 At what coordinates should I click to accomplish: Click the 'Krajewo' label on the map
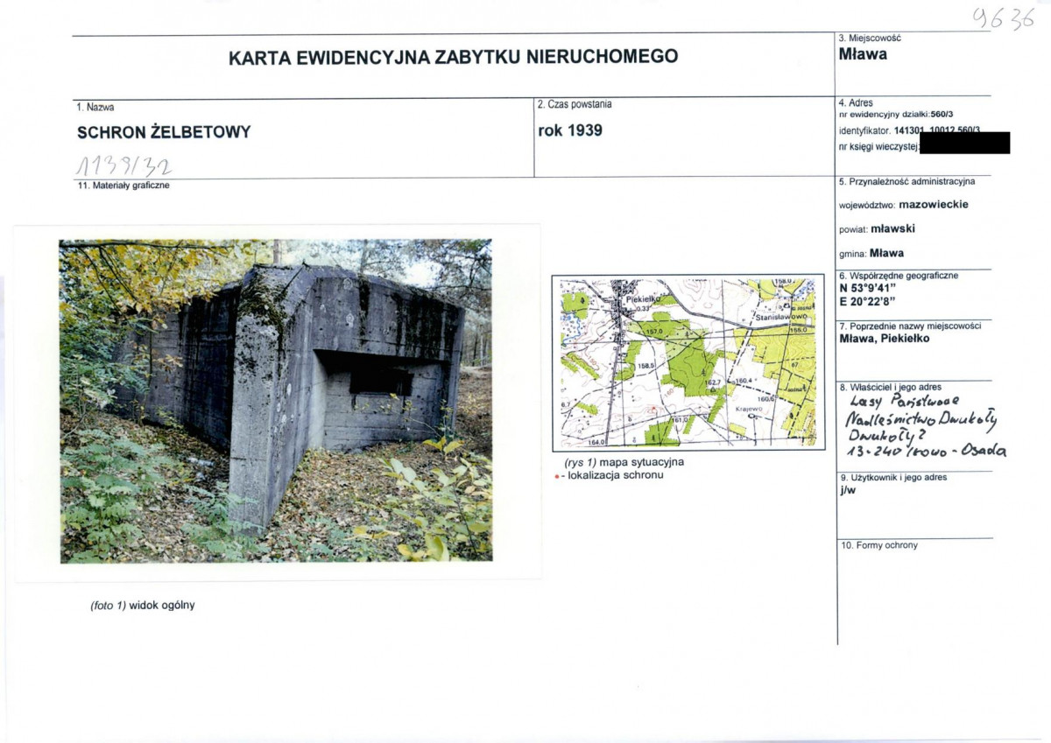click(751, 409)
